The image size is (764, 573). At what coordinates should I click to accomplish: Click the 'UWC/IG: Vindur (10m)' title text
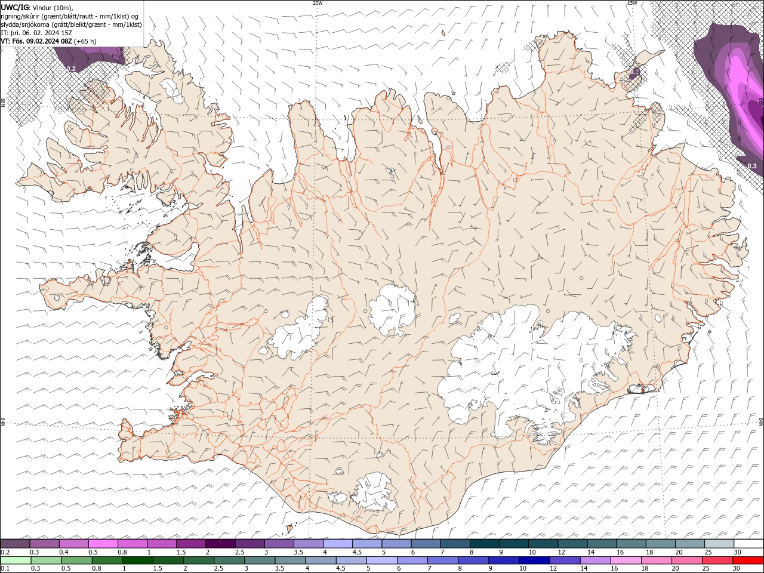point(37,7)
